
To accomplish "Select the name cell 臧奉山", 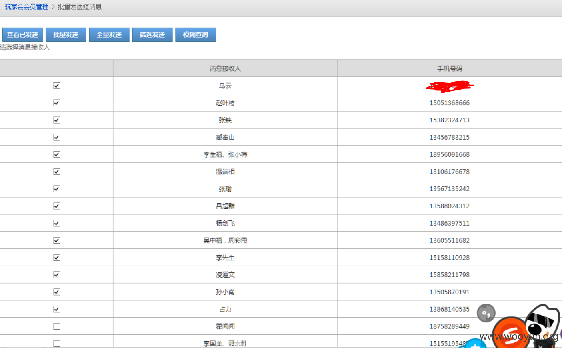I will tap(225, 137).
